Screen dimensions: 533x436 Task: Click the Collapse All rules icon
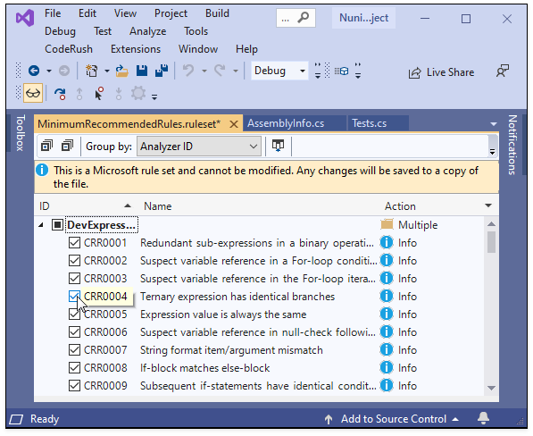(x=67, y=146)
